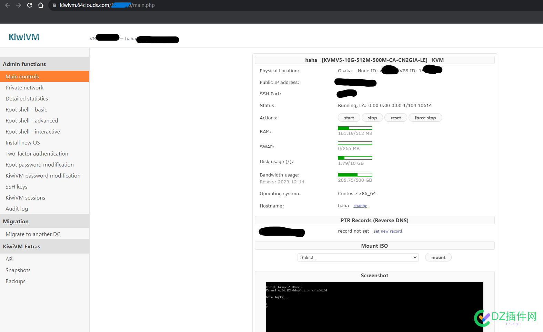543x332 pixels.
Task: Click the KiwiVM Extras section header
Action: pos(44,246)
